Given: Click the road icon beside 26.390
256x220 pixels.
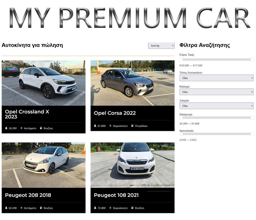Looking at the screenshot, I should point(6,128).
